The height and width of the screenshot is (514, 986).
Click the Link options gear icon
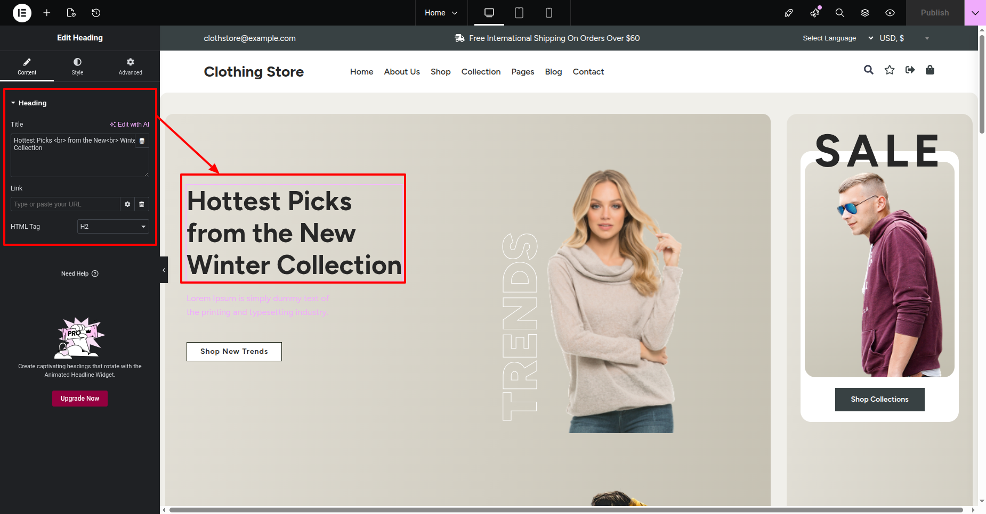[127, 204]
